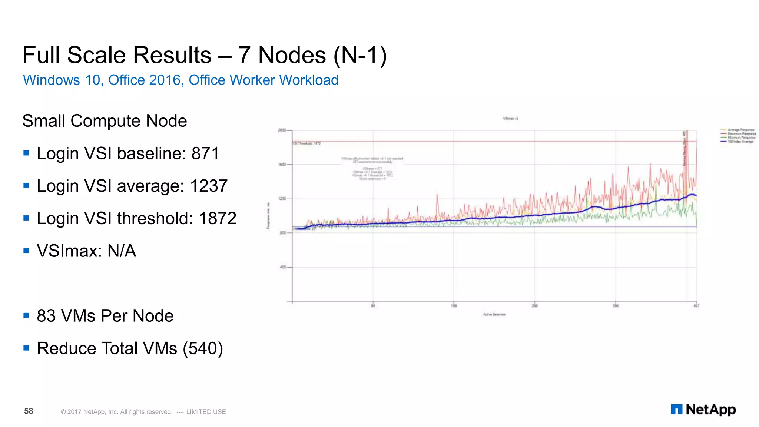
Task: Click the 1200 y-axis label
Action: [282, 199]
